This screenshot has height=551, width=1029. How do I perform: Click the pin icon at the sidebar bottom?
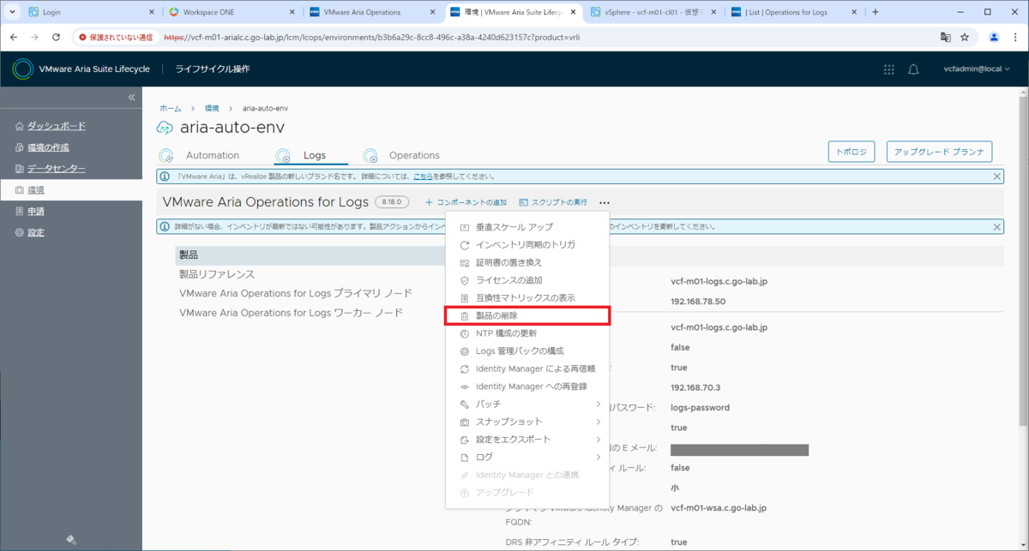pyautogui.click(x=71, y=540)
